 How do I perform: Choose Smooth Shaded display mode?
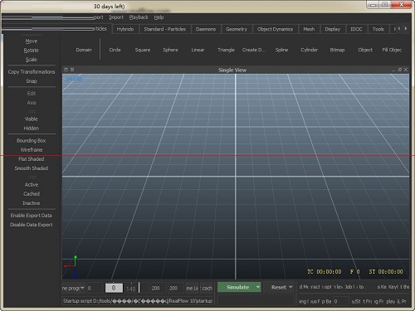point(32,168)
